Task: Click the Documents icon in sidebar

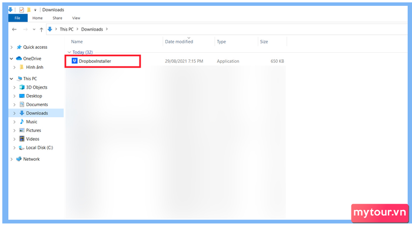Action: pos(22,104)
